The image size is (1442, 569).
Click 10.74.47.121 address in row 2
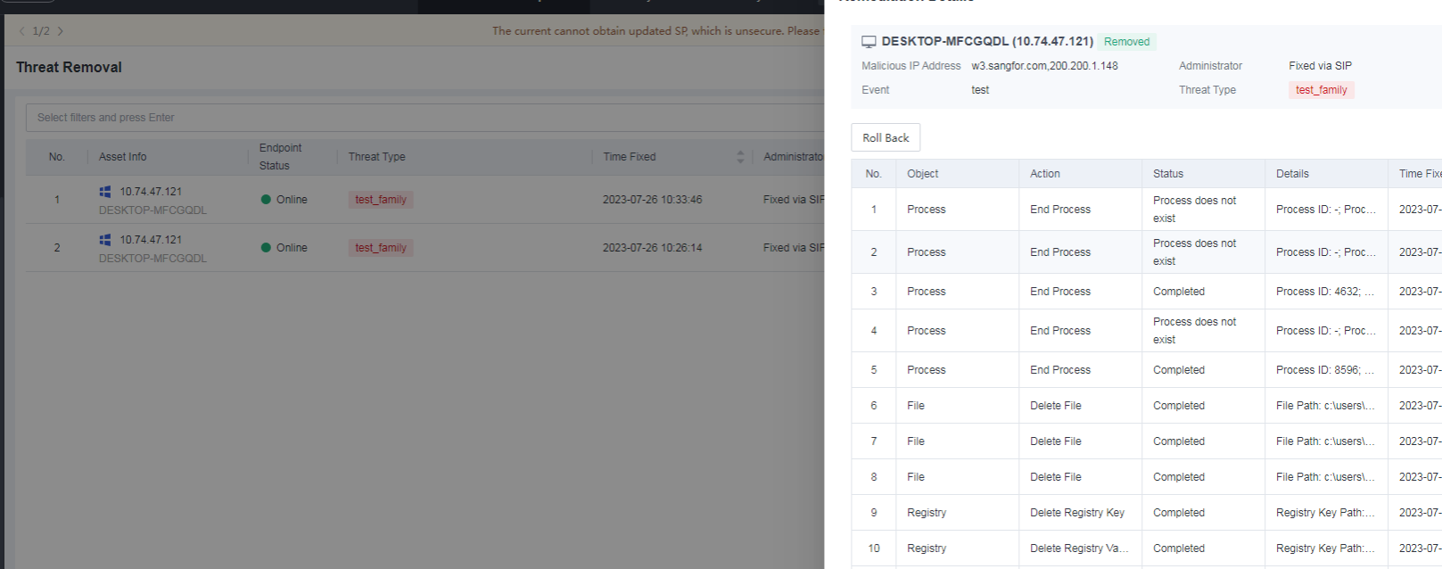click(151, 240)
